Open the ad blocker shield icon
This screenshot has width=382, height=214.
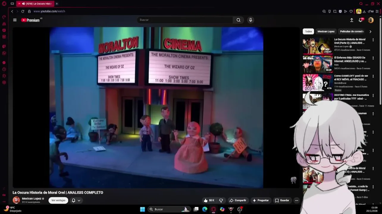pos(340,11)
